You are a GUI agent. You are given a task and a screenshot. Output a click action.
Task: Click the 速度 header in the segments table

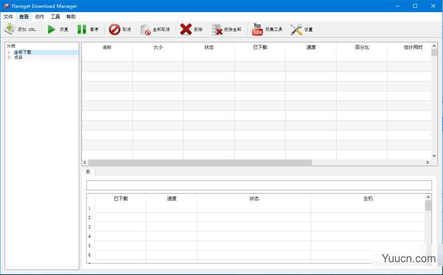(x=172, y=199)
